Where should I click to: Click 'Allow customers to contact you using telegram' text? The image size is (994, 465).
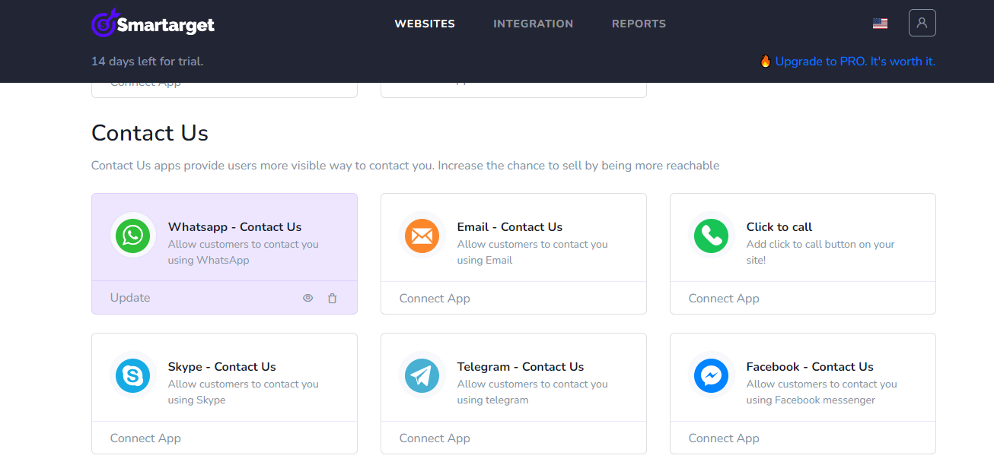(533, 392)
